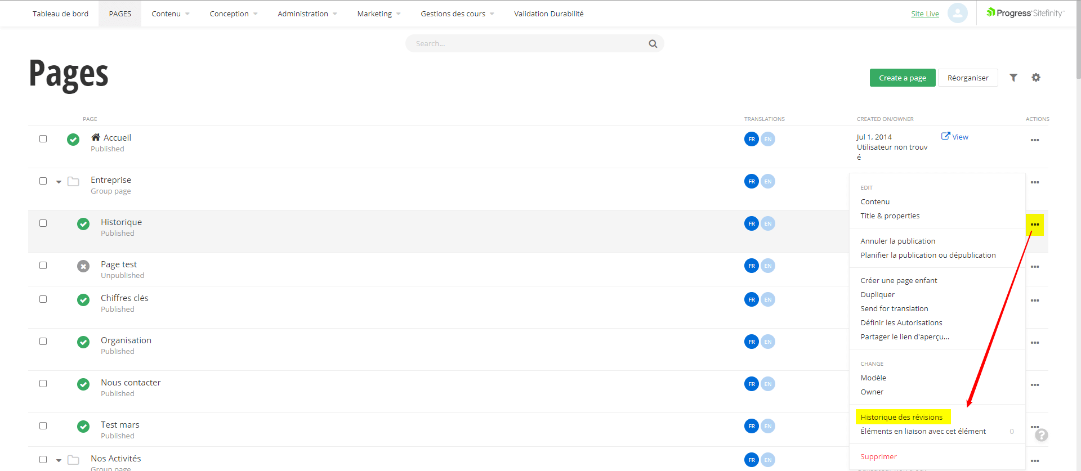Viewport: 1081px width, 471px height.
Task: Check the Accueil page checkbox
Action: [43, 138]
